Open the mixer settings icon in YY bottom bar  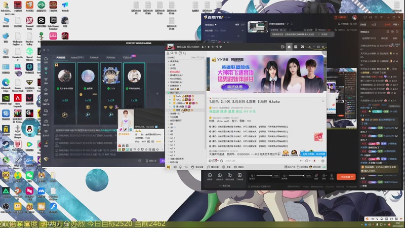pyautogui.click(x=186, y=167)
